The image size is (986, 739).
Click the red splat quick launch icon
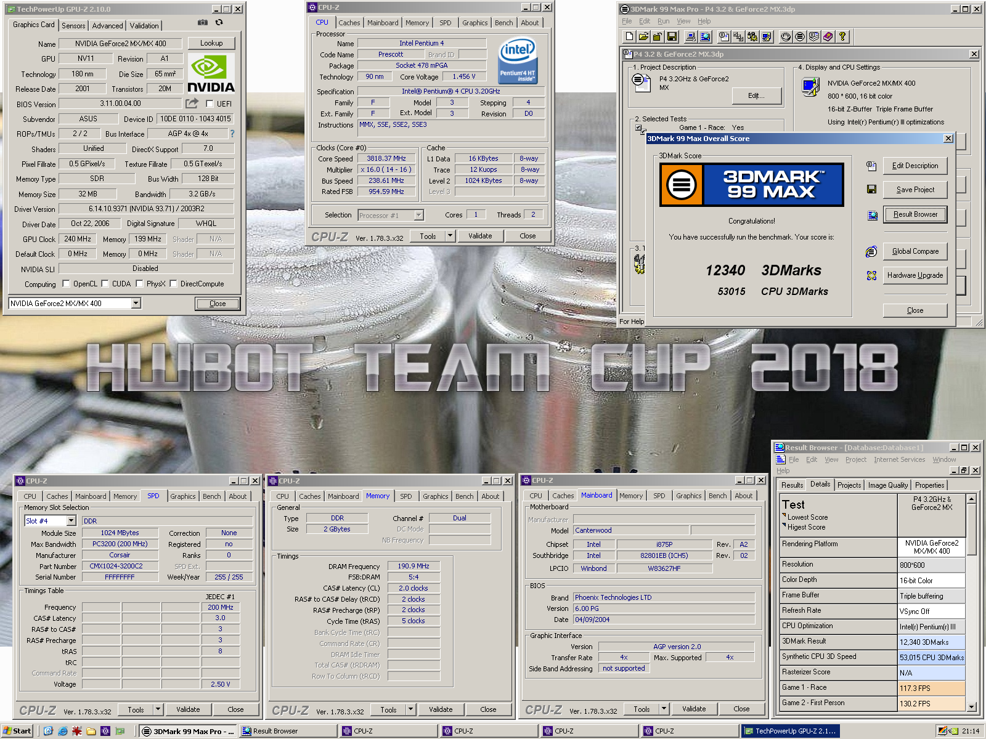point(77,731)
